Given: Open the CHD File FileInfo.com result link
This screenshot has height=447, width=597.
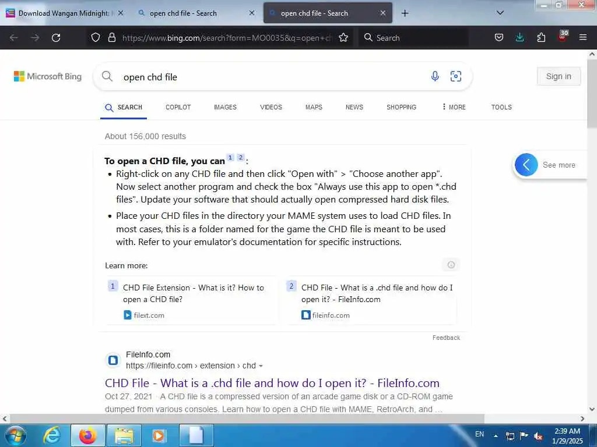Looking at the screenshot, I should point(272,383).
